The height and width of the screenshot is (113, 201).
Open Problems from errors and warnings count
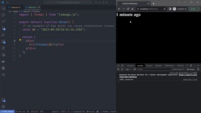[x=35, y=112]
